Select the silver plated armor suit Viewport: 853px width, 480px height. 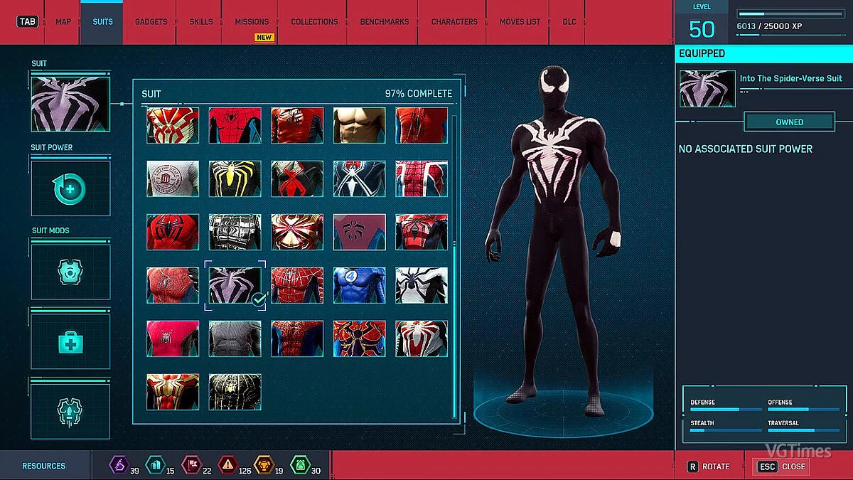click(235, 232)
